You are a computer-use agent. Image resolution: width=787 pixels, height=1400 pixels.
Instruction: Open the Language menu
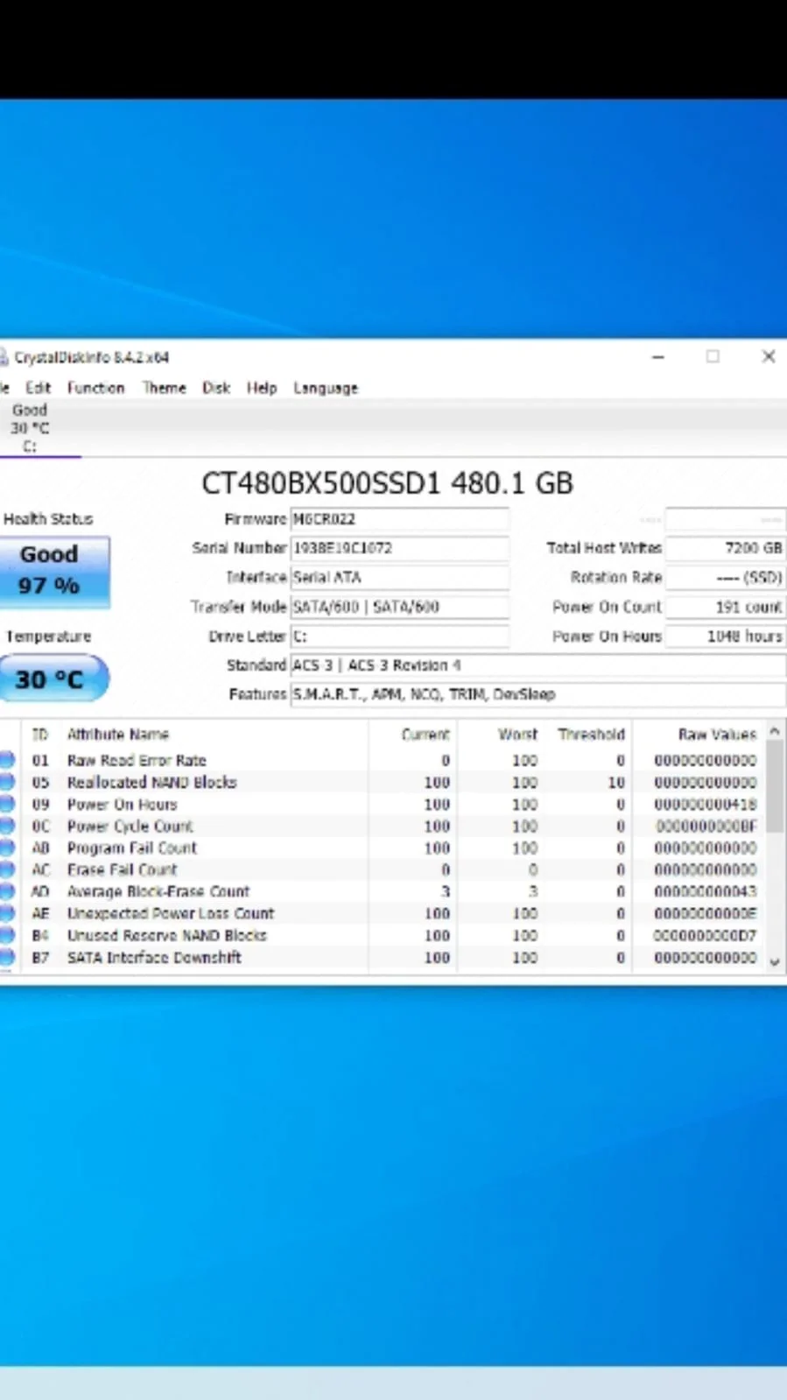click(x=326, y=388)
